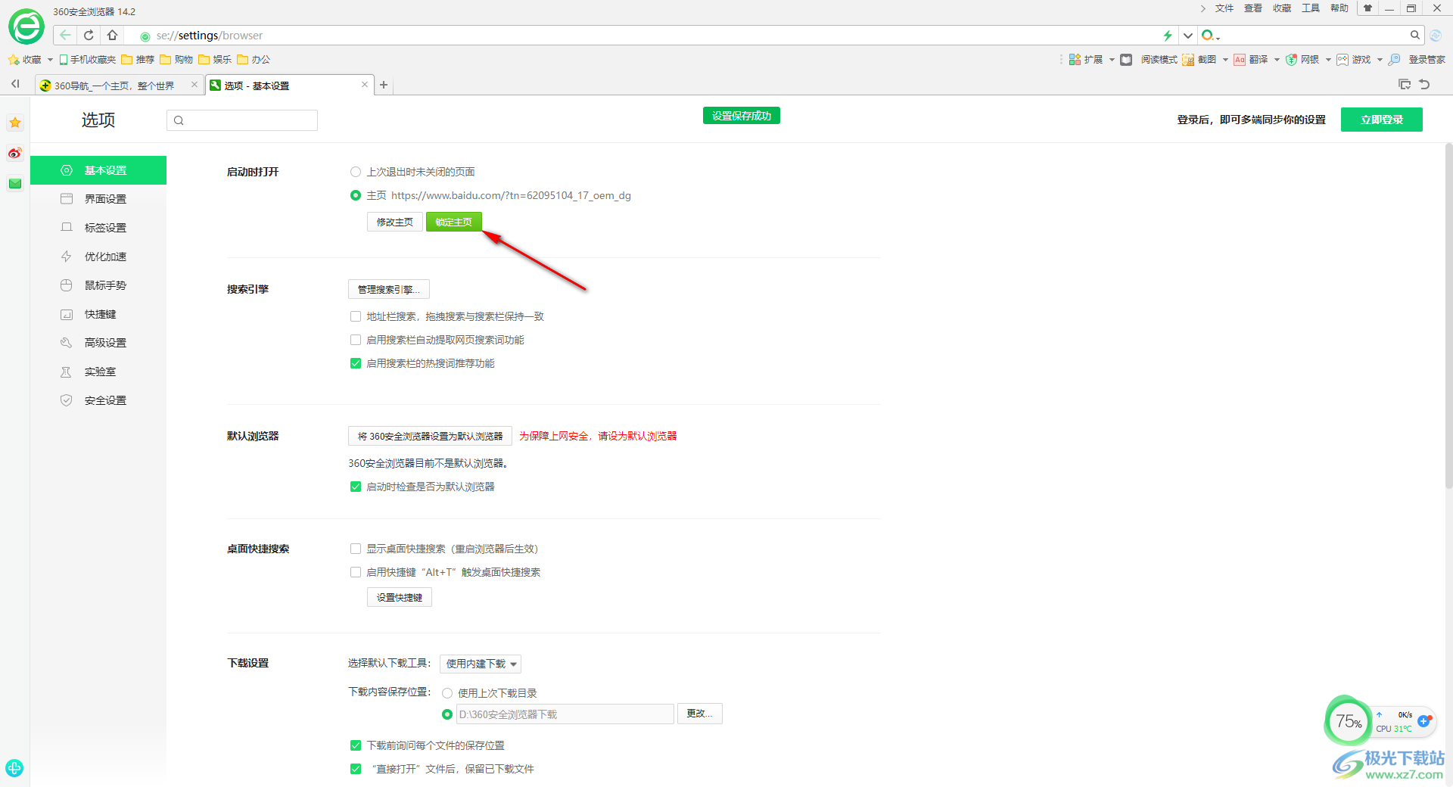The height and width of the screenshot is (787, 1453).
Task: Uncheck 启用搜索栏的热搜词推荐功能
Action: pos(355,363)
